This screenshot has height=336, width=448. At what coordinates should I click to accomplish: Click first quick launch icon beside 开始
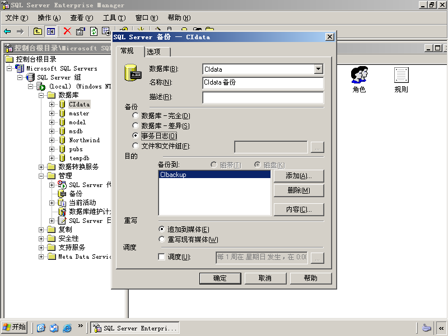[x=41, y=328]
